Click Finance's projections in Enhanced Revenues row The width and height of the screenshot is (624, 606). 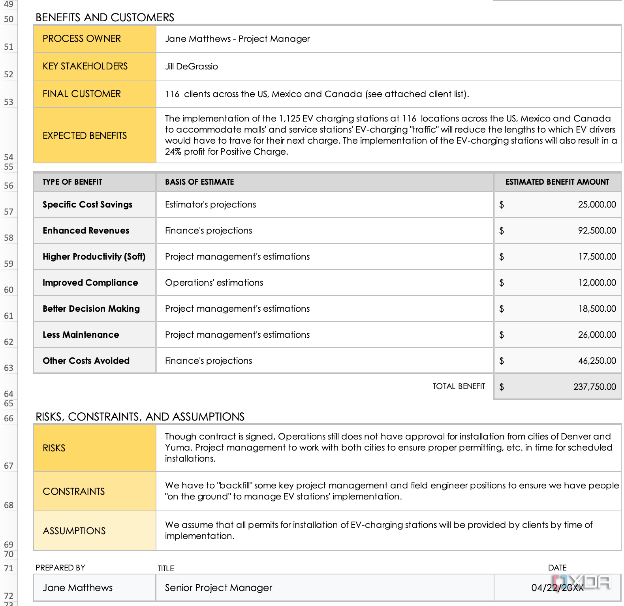click(x=325, y=230)
